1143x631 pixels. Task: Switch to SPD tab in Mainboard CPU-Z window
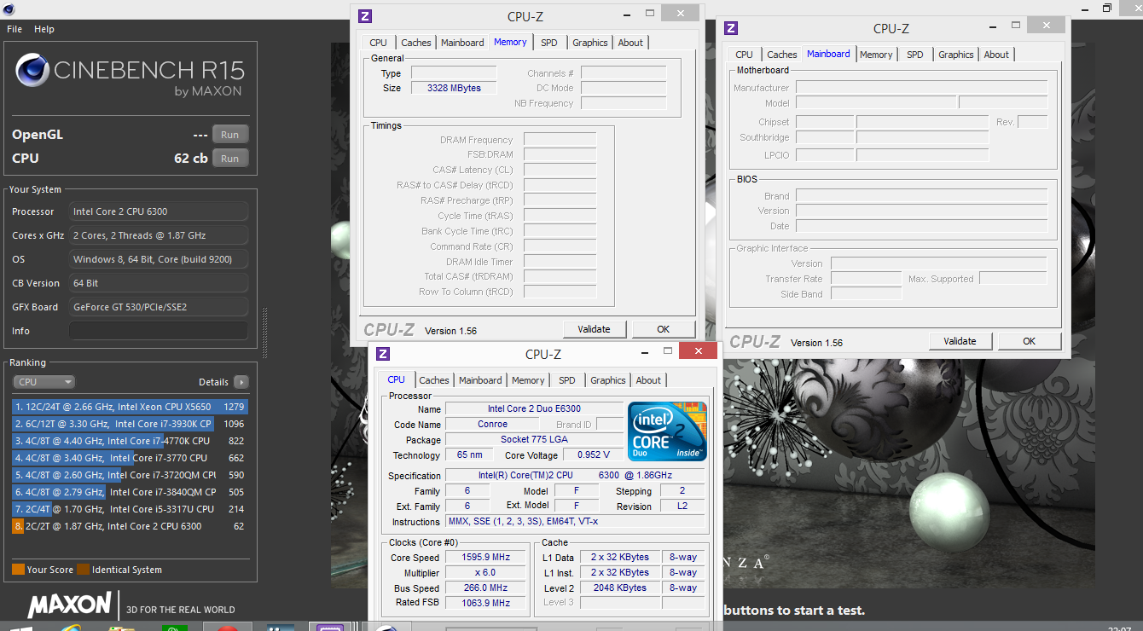click(915, 55)
